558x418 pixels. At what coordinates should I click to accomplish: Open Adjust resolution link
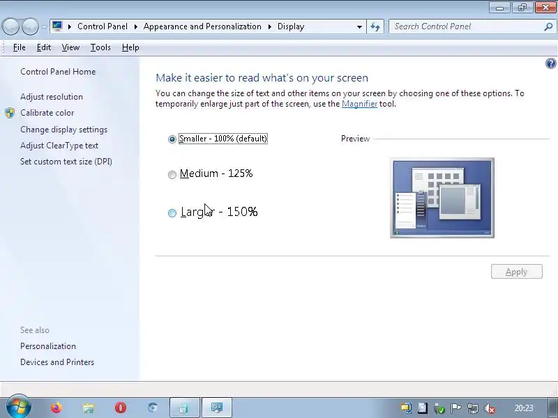[52, 97]
